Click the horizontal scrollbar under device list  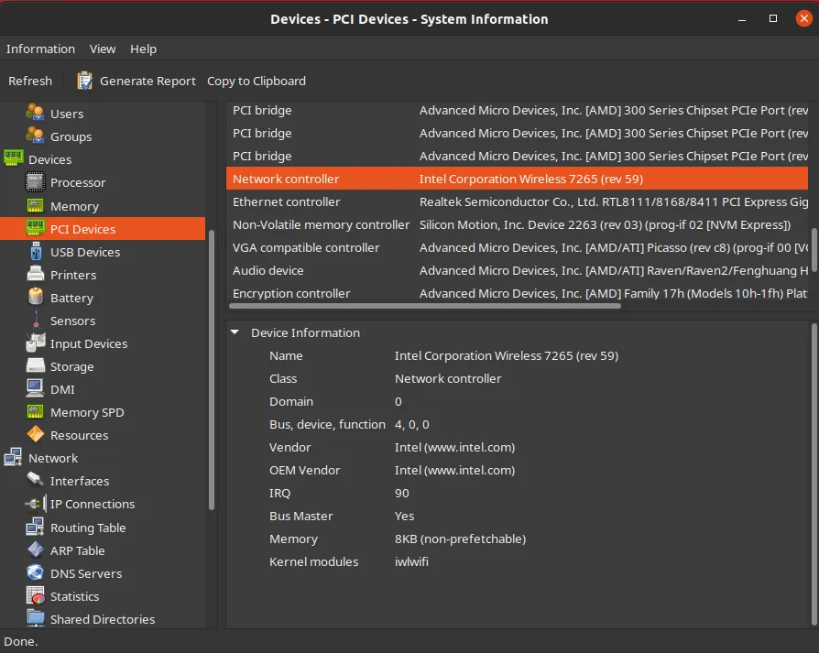click(x=423, y=306)
